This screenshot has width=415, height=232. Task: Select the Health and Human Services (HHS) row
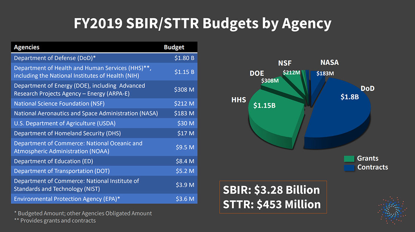tap(104, 72)
